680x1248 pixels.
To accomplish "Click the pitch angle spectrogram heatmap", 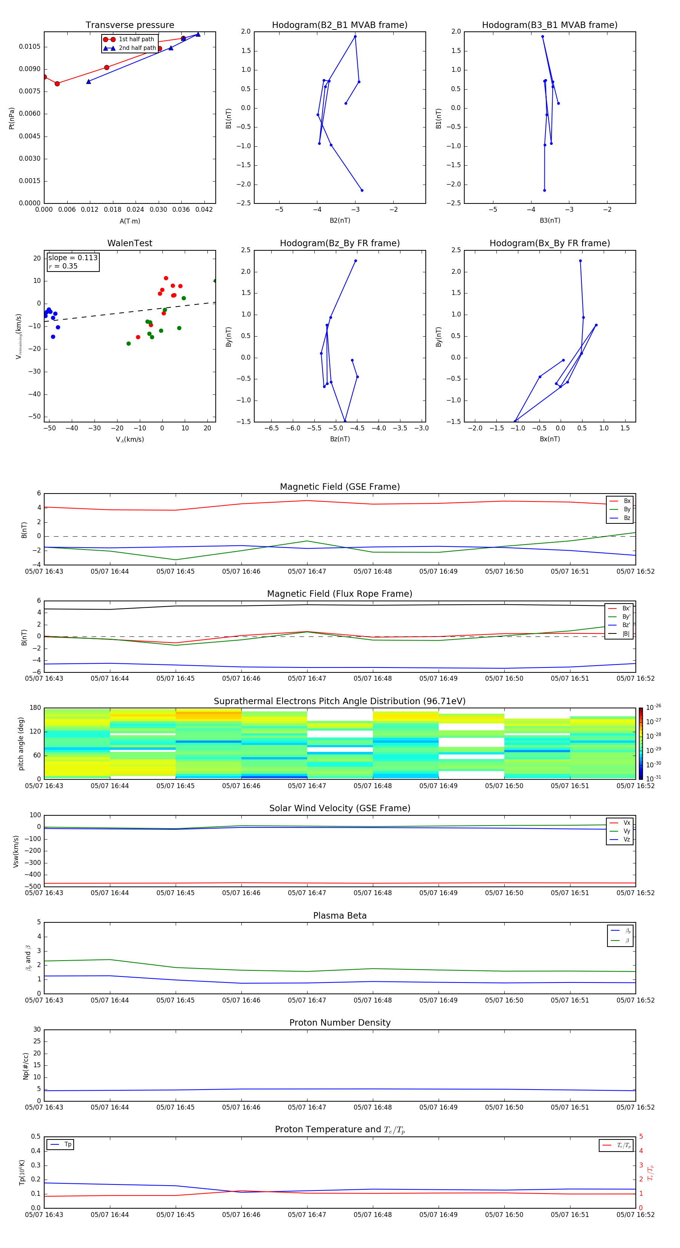I will click(x=340, y=744).
